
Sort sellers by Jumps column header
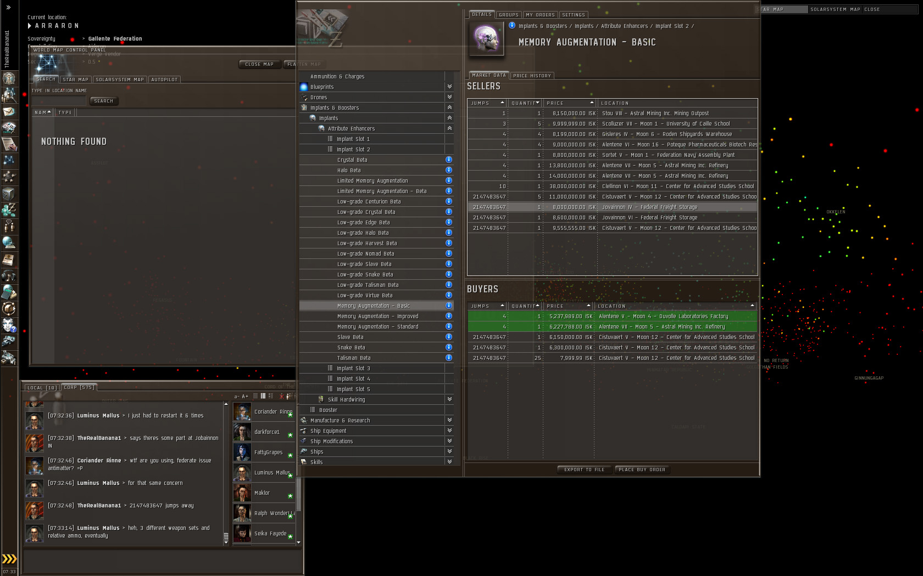click(x=487, y=103)
